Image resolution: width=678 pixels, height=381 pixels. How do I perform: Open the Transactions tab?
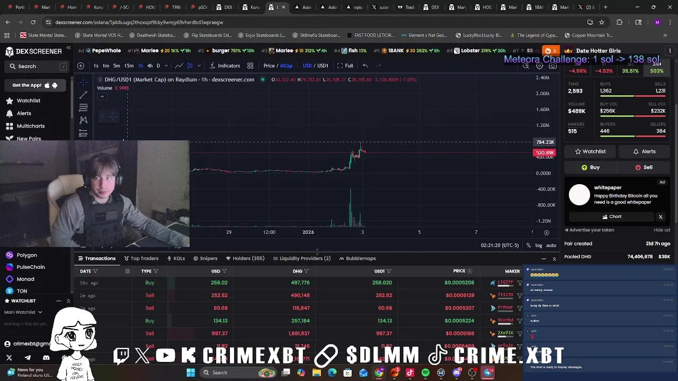(x=97, y=258)
